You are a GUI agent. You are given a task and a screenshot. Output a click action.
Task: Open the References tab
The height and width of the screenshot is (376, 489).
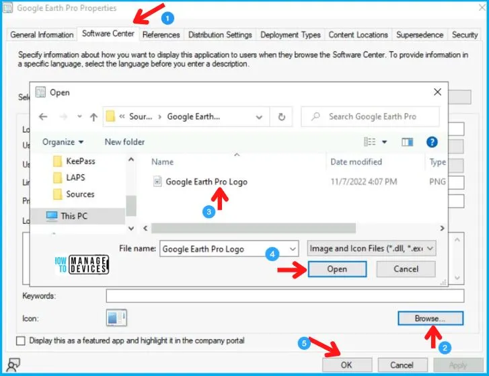pos(161,34)
